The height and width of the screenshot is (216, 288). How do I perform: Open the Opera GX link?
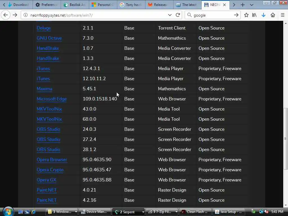click(46, 180)
